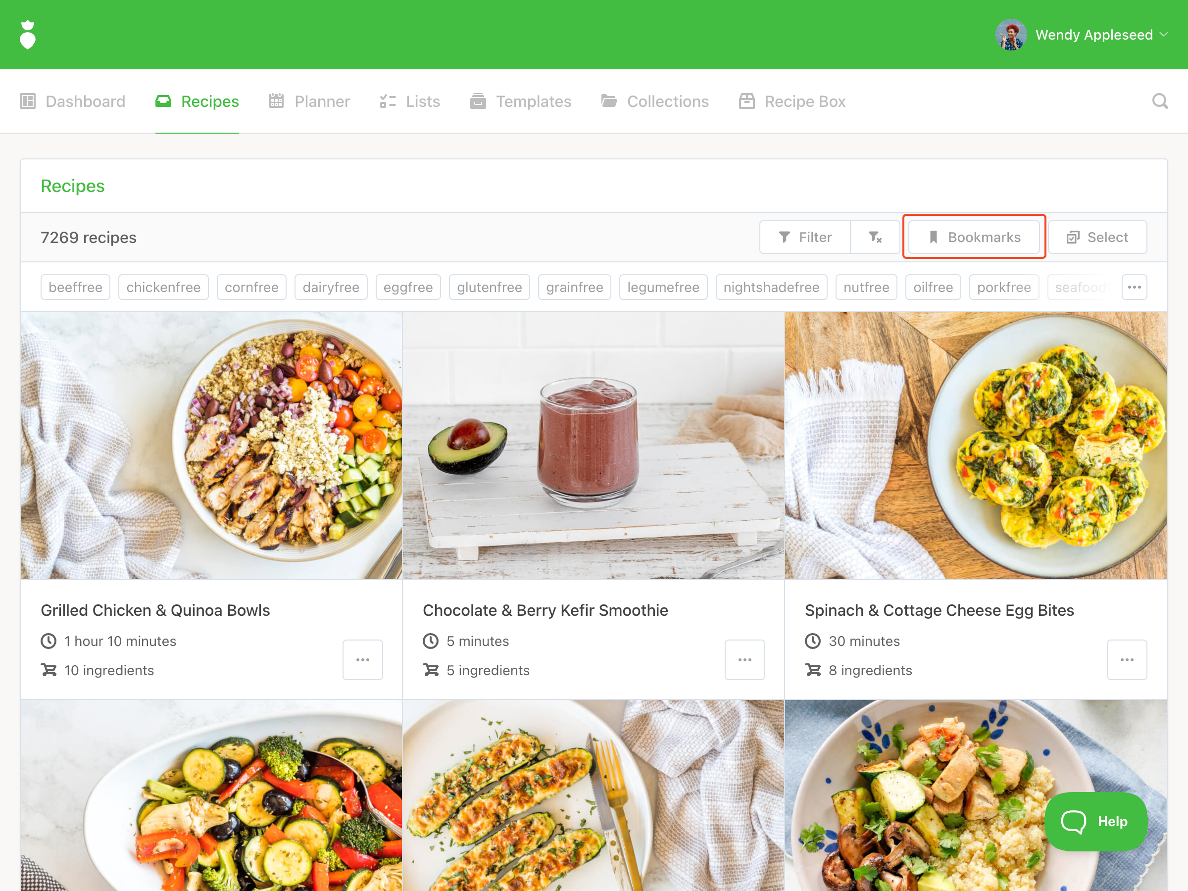Click the Bookmarks button
The width and height of the screenshot is (1188, 891).
974,237
